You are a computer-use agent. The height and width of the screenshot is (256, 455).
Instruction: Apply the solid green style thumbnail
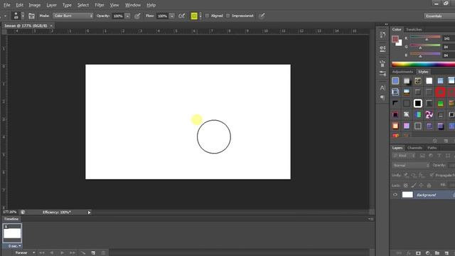(441, 103)
